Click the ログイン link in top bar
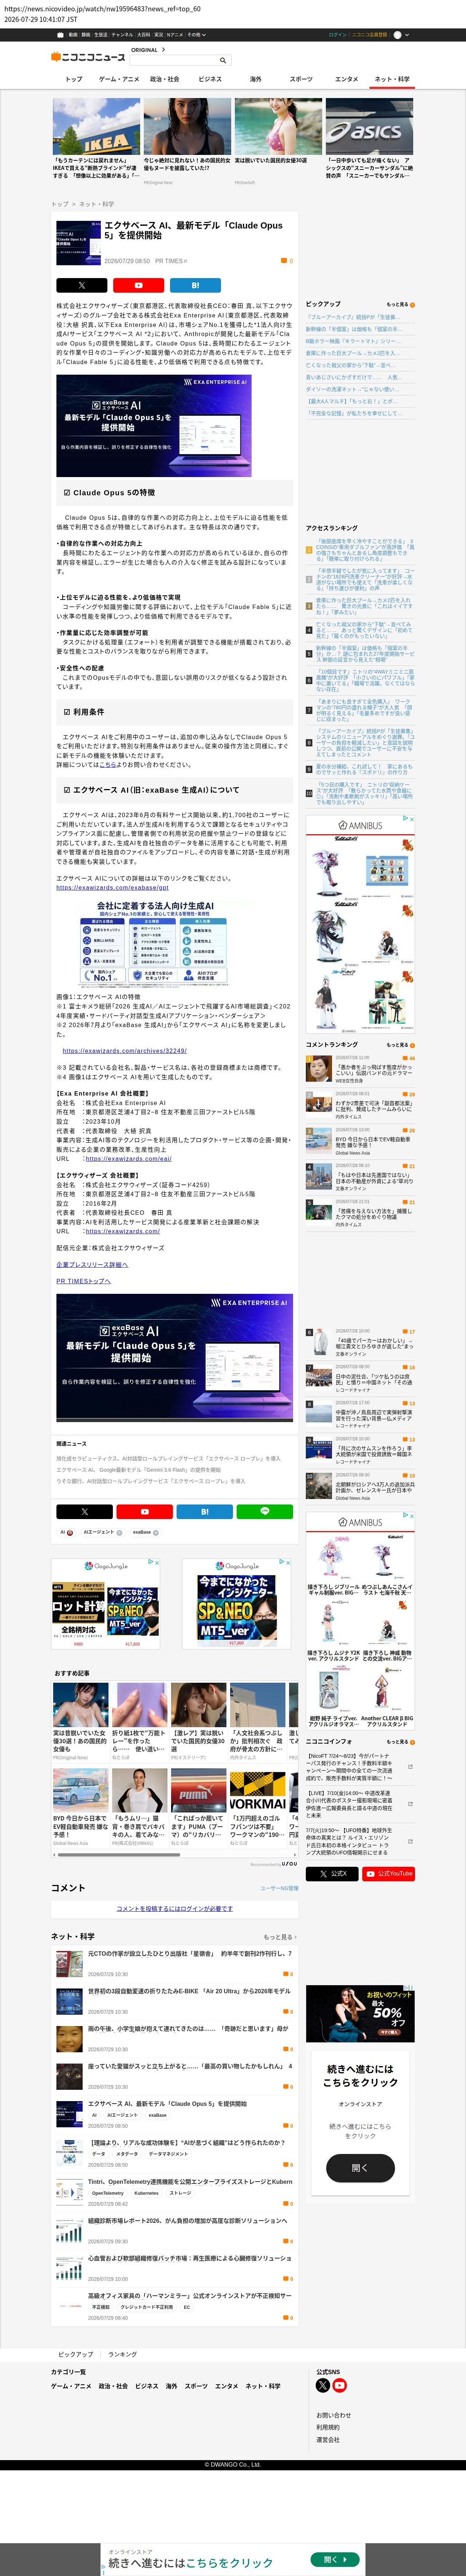466x2576 pixels. pos(338,35)
